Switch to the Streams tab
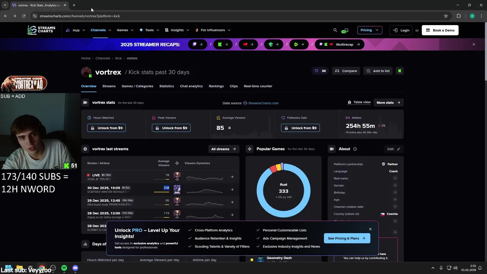Viewport: 487px width, 274px height. pos(109,86)
